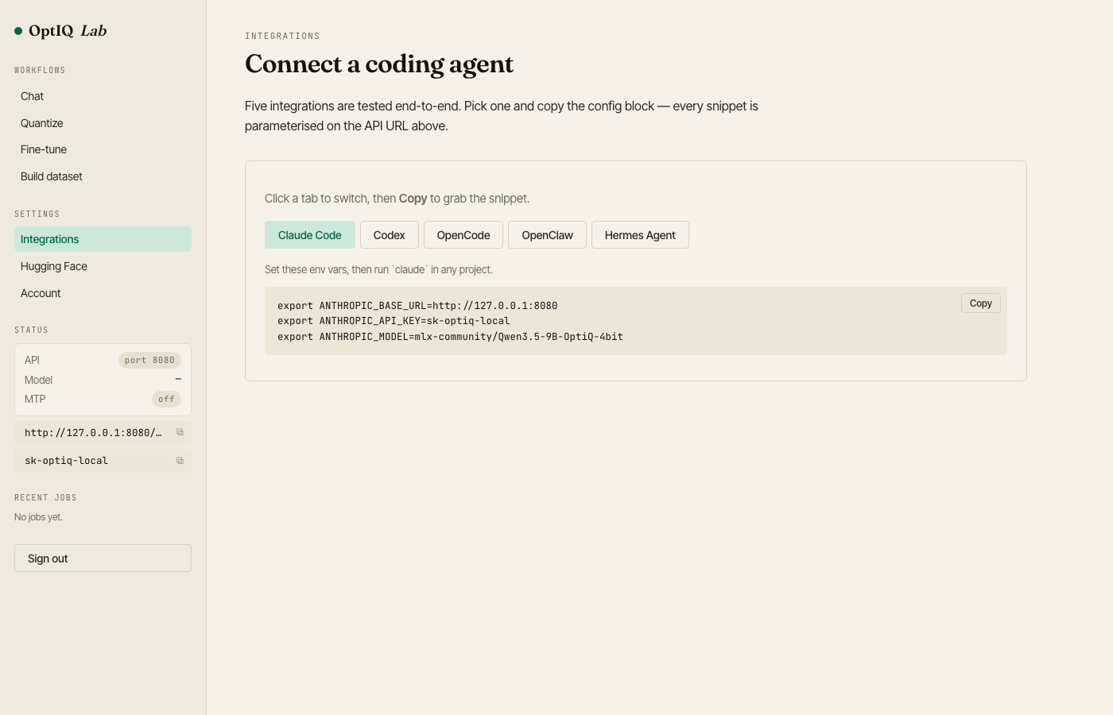Viewport: 1113px width, 715px height.
Task: Click the OptIQ Lab logo
Action: 60,31
